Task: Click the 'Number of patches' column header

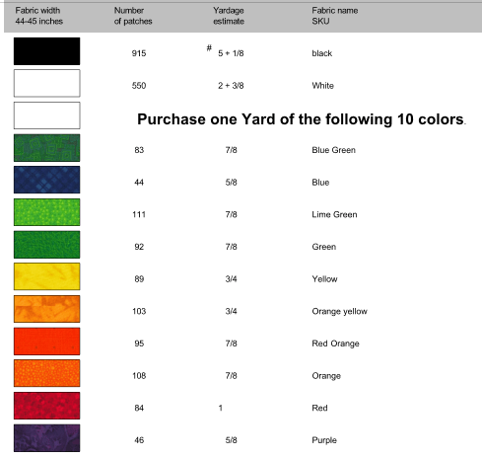Action: tap(133, 16)
